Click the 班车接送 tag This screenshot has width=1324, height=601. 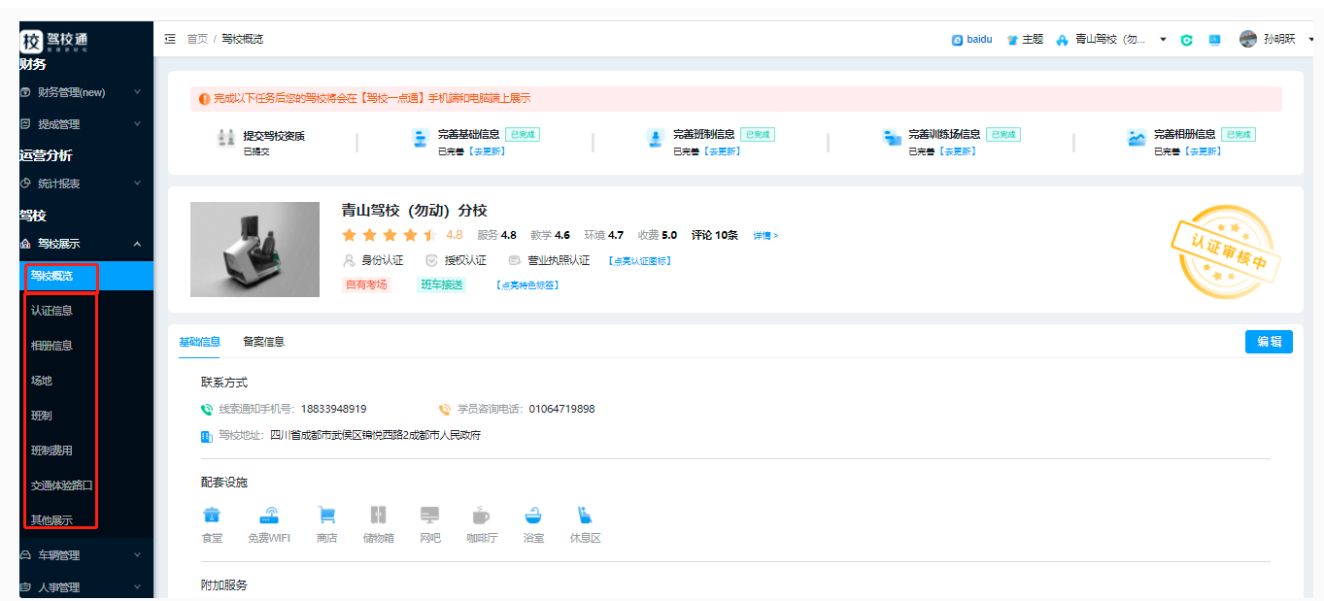click(442, 284)
